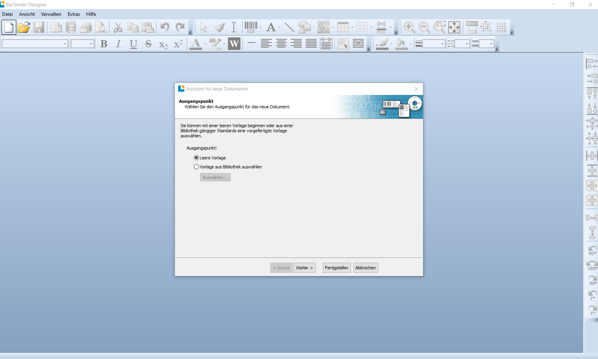Click the Weiter > button
Image resolution: width=598 pixels, height=359 pixels.
click(x=304, y=268)
